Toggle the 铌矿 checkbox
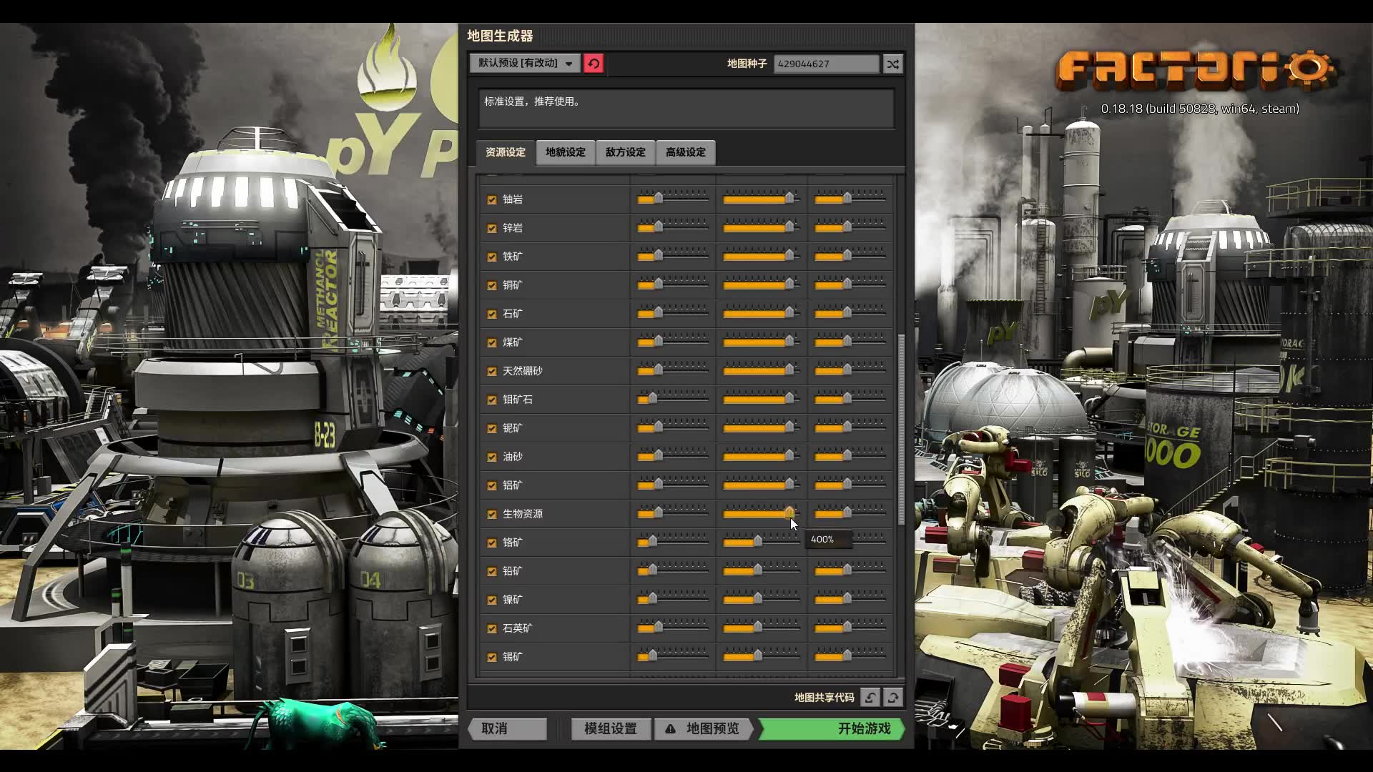The image size is (1373, 772). (x=492, y=429)
